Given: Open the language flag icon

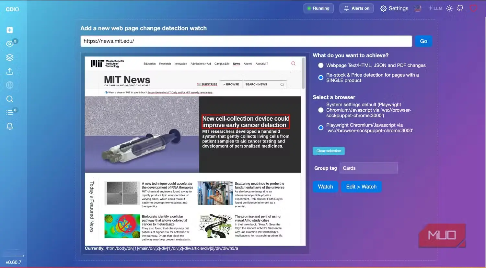Looking at the screenshot, I should [x=418, y=8].
